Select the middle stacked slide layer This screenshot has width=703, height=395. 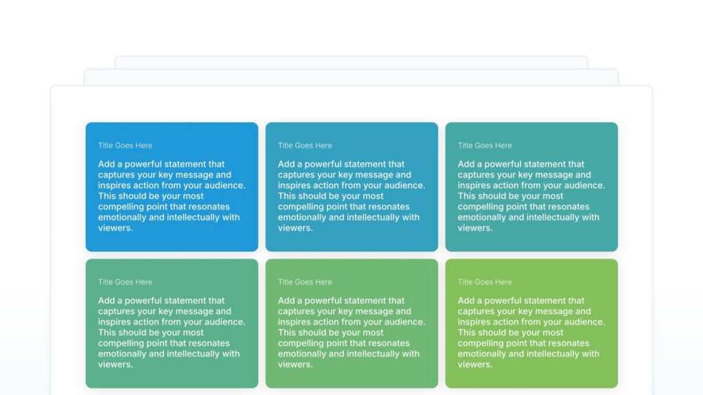351,77
